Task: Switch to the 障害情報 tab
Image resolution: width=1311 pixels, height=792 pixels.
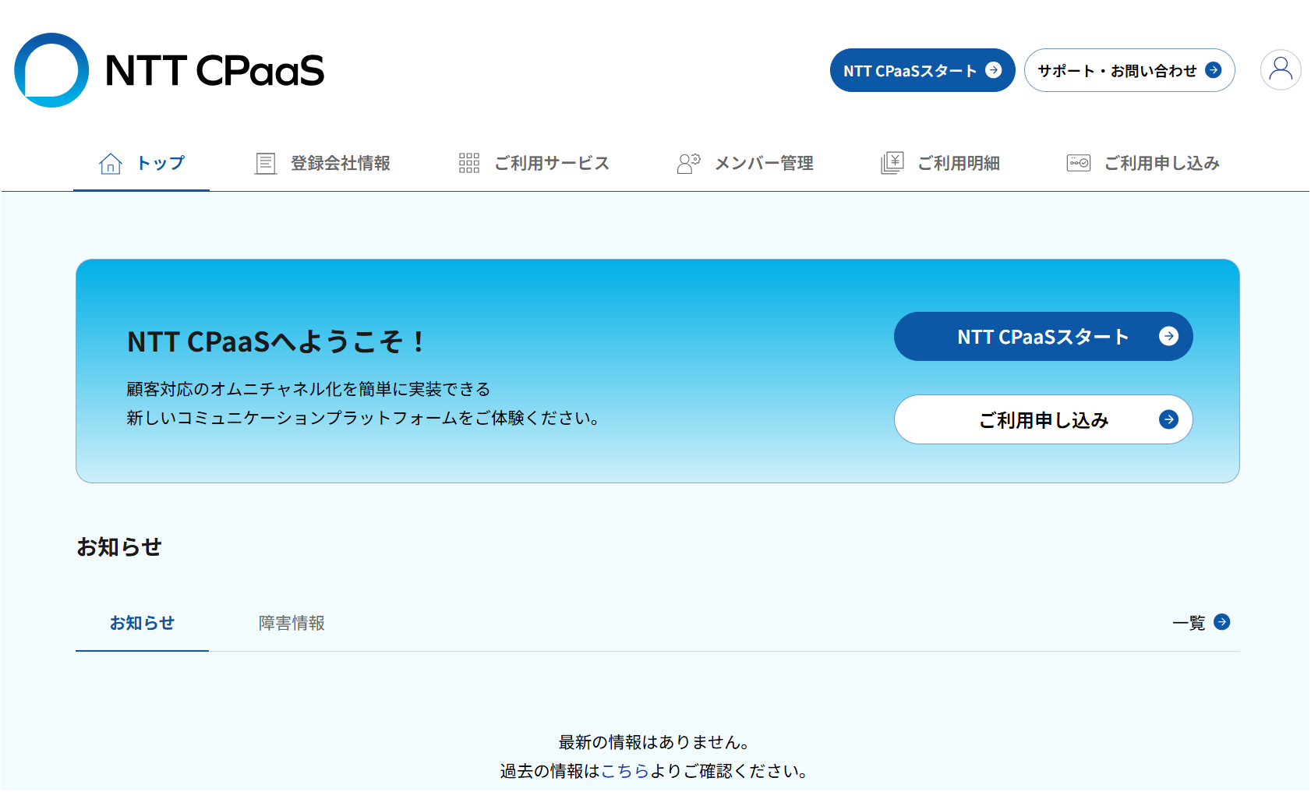Action: 292,623
